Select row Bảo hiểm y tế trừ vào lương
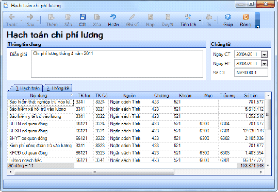The width and height of the screenshot is (278, 192). click(x=136, y=116)
